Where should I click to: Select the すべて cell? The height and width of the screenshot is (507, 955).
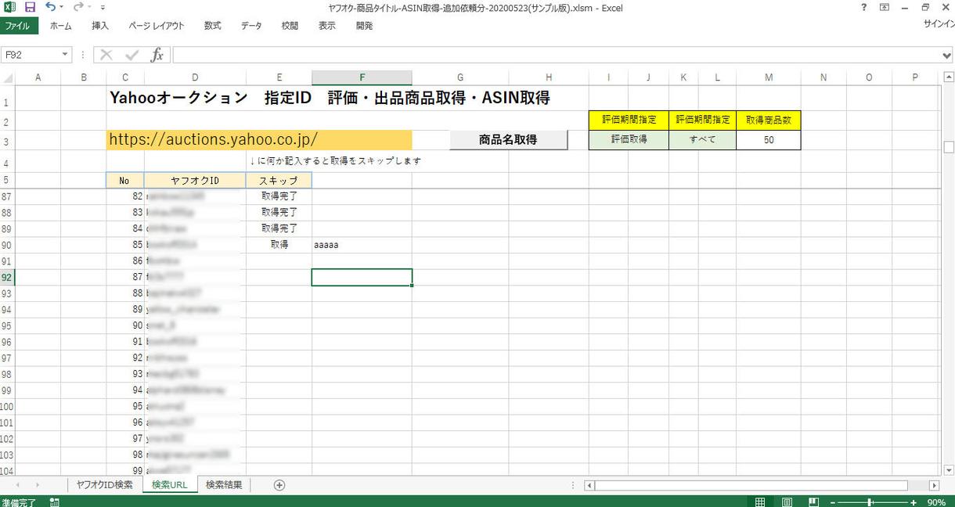pyautogui.click(x=703, y=139)
